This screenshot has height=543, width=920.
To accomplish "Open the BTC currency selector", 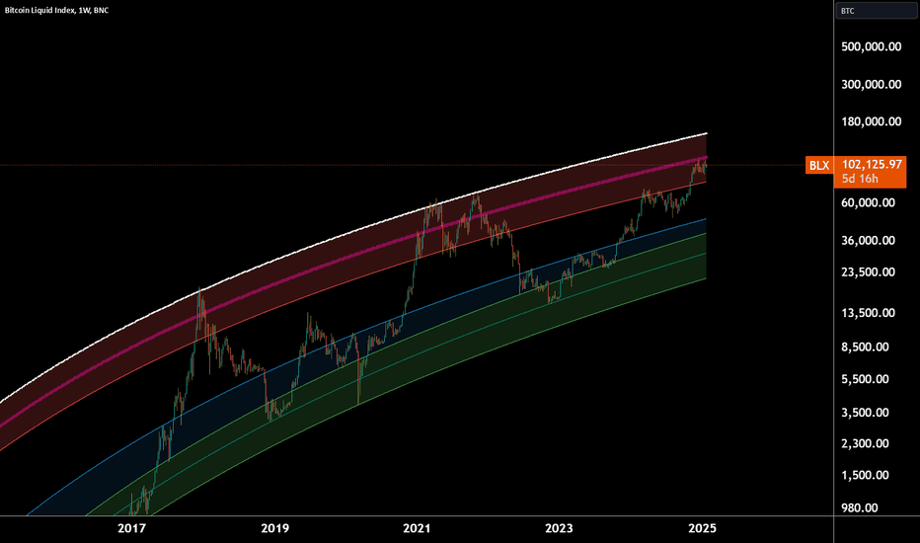I will (876, 11).
